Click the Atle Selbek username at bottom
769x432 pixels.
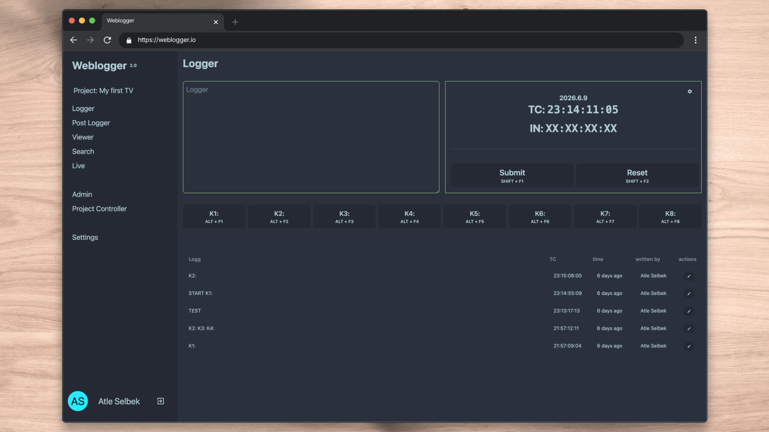coord(119,402)
